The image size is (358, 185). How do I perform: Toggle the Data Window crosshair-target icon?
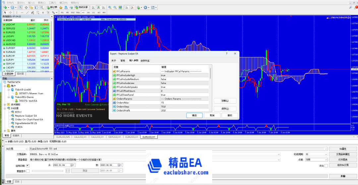point(26,7)
